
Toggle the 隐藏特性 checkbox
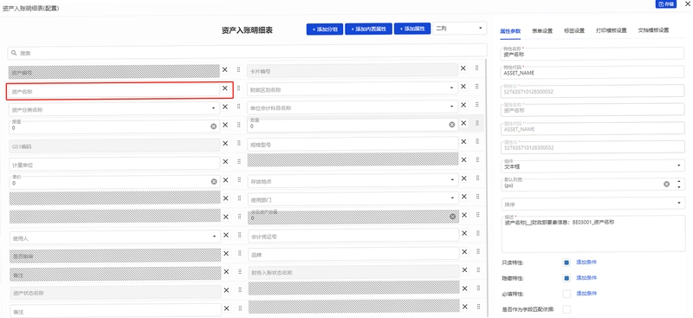pos(567,278)
